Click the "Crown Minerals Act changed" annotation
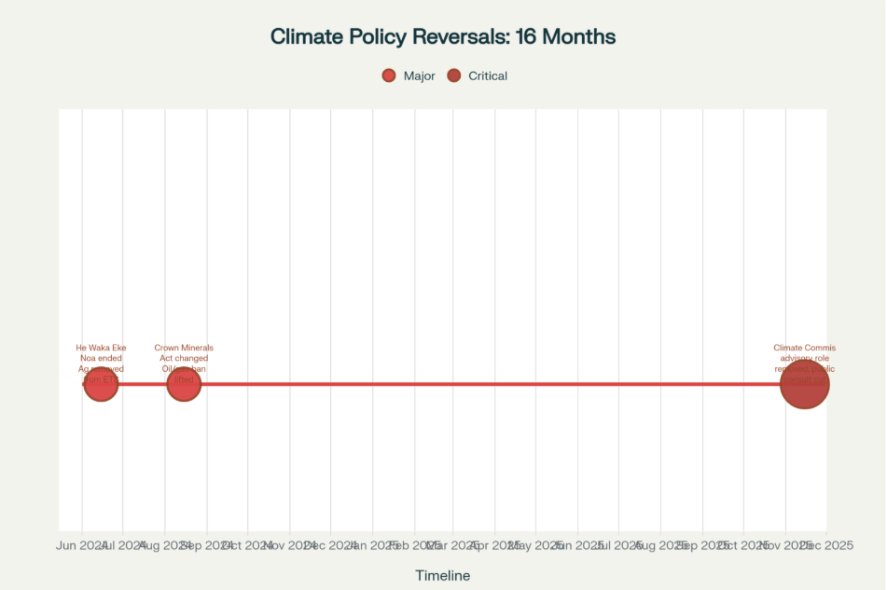The height and width of the screenshot is (590, 887). pos(184,353)
